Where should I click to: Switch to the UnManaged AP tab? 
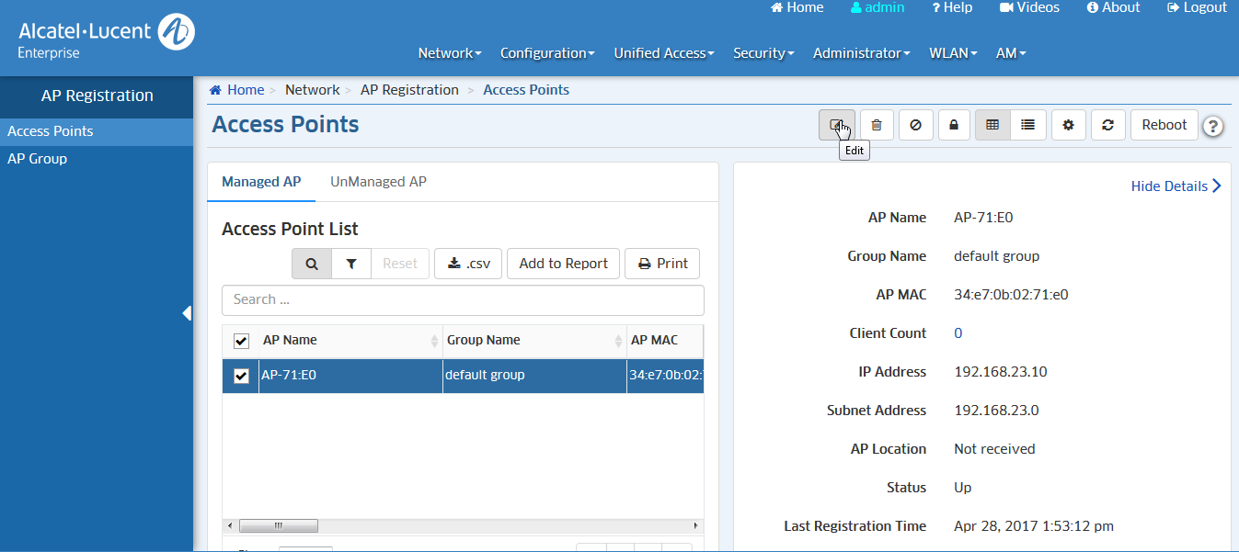pos(378,182)
